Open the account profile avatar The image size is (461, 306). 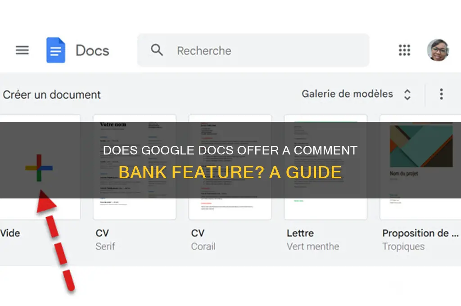coord(438,50)
